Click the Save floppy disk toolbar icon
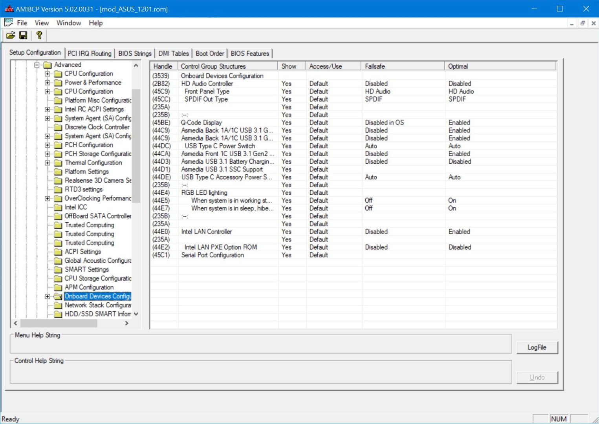The height and width of the screenshot is (424, 599). [x=23, y=35]
